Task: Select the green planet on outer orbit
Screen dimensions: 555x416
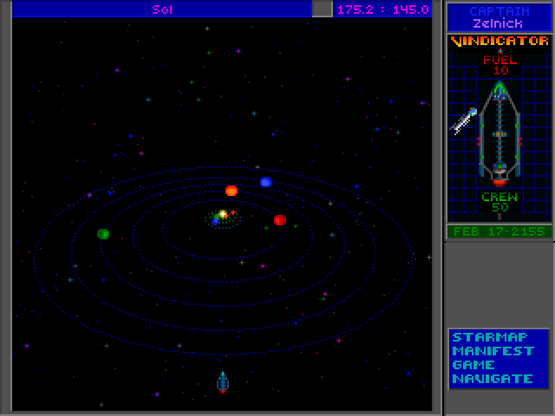Action: [103, 233]
